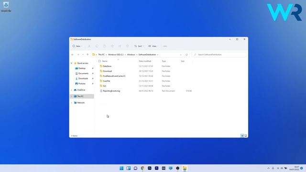Click the Forward navigation arrow
Viewport: 306px width, 172px height.
(78, 54)
